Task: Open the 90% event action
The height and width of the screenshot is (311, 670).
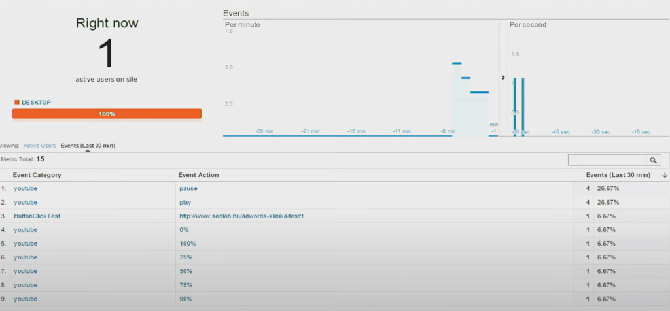Action: pyautogui.click(x=185, y=299)
